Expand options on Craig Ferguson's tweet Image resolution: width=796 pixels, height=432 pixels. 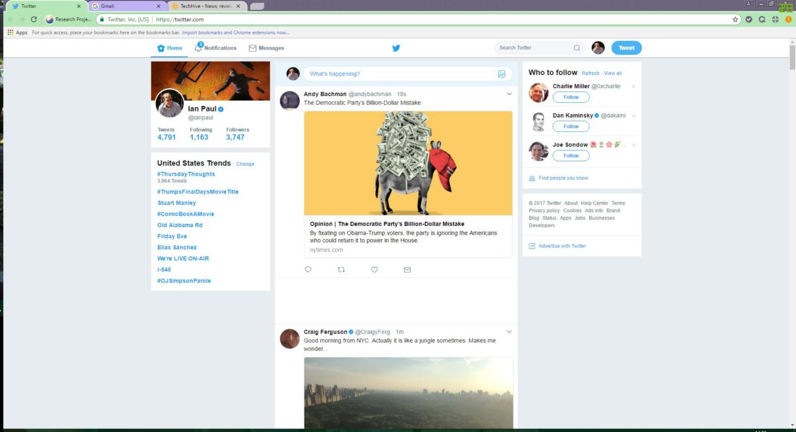point(509,331)
